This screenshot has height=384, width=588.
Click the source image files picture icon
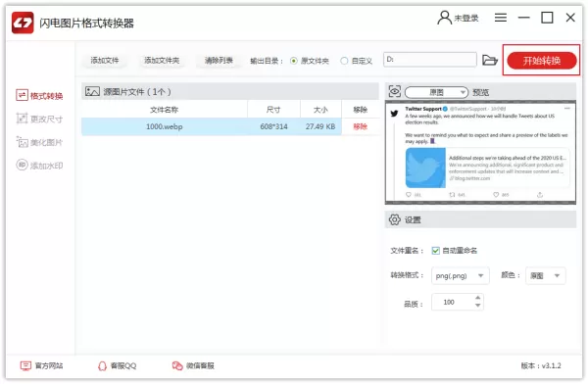click(92, 91)
